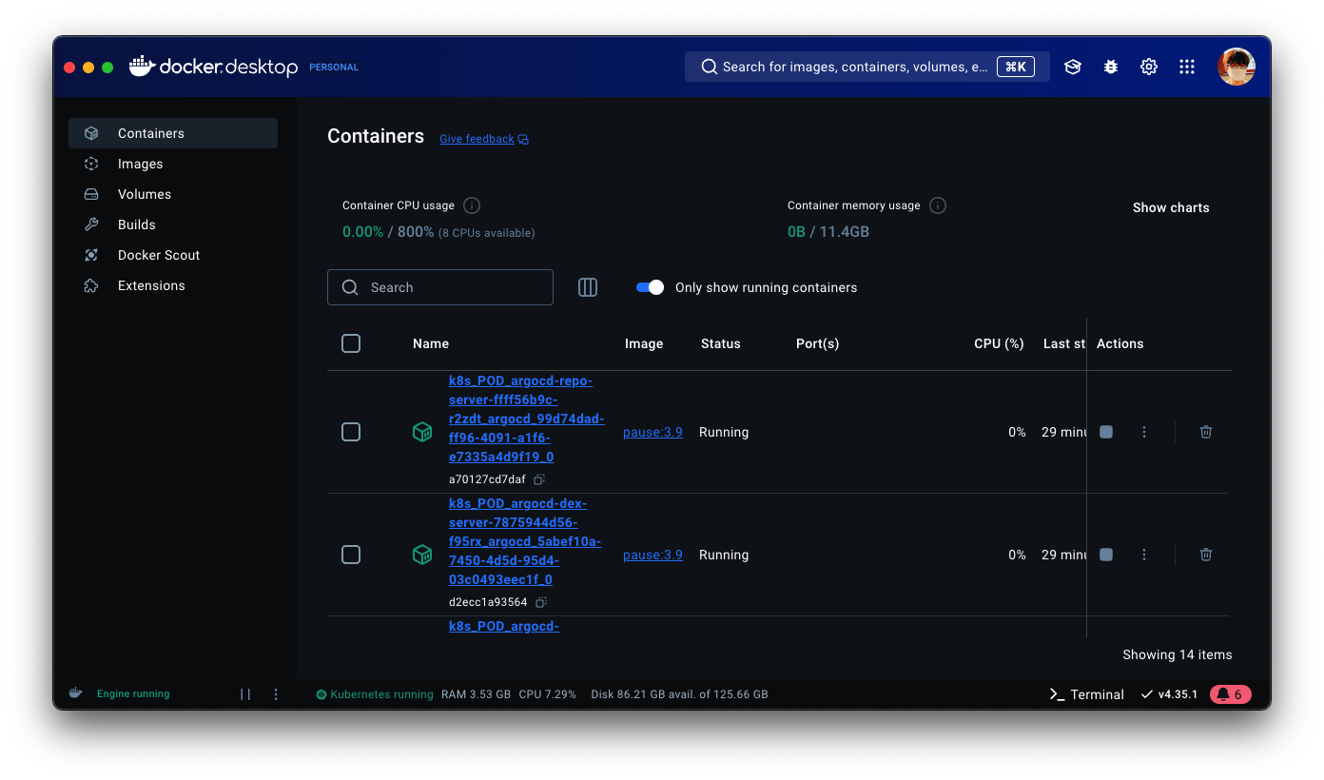This screenshot has height=780, width=1324.
Task: Sort by Port(s) column header
Action: tap(818, 343)
